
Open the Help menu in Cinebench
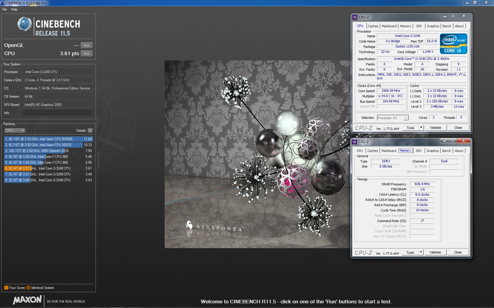pos(14,9)
